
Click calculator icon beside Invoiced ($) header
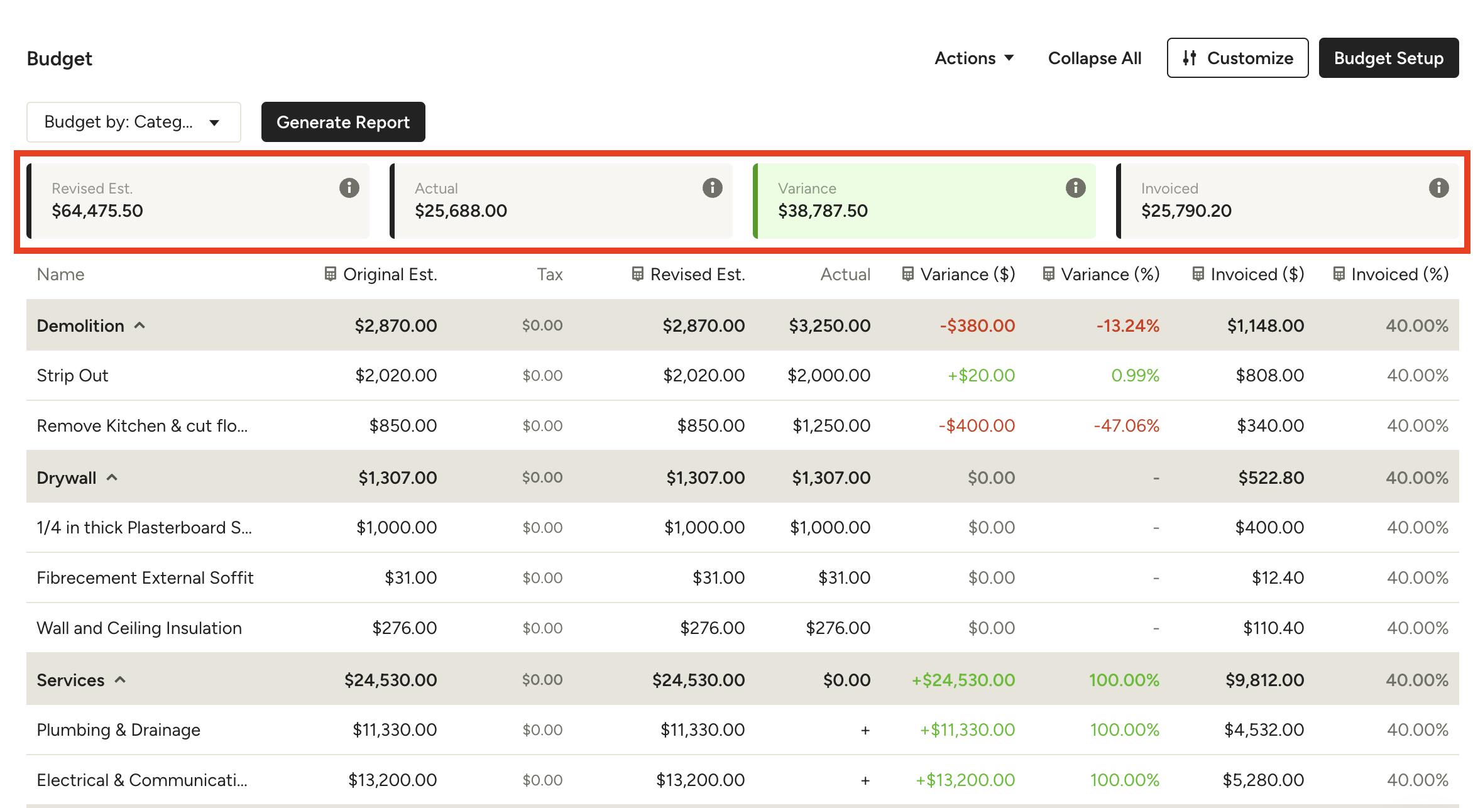point(1198,274)
